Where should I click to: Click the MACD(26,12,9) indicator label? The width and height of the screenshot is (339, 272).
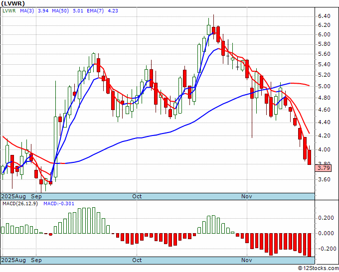(20, 204)
